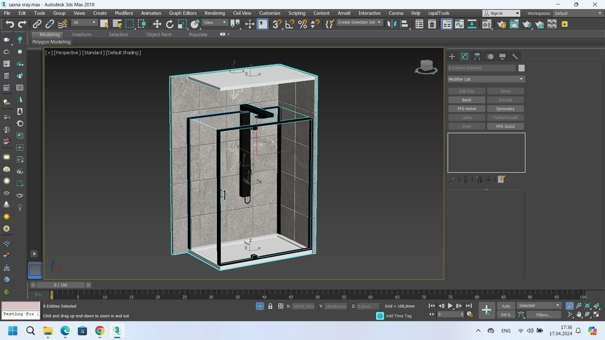Click the Symmetry modifier button

tap(505, 109)
